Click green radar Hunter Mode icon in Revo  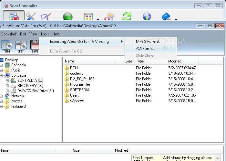click(67, 16)
